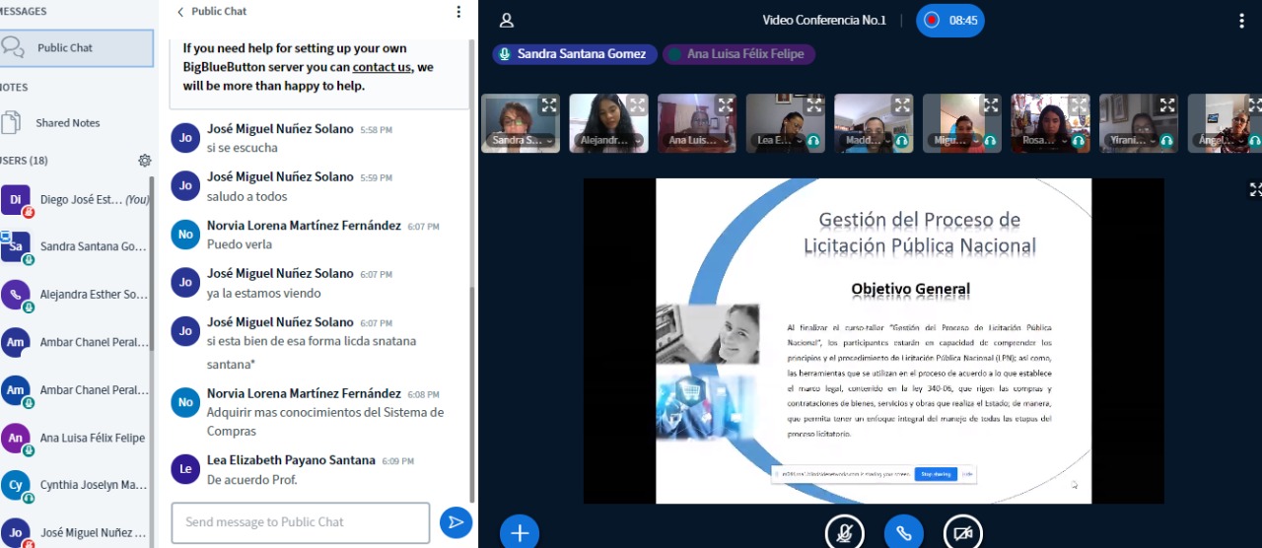Open Migu... webcam name dropdown

pos(953,140)
